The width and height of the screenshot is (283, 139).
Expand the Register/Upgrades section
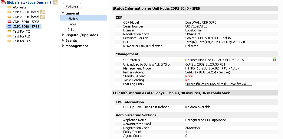coord(63,35)
